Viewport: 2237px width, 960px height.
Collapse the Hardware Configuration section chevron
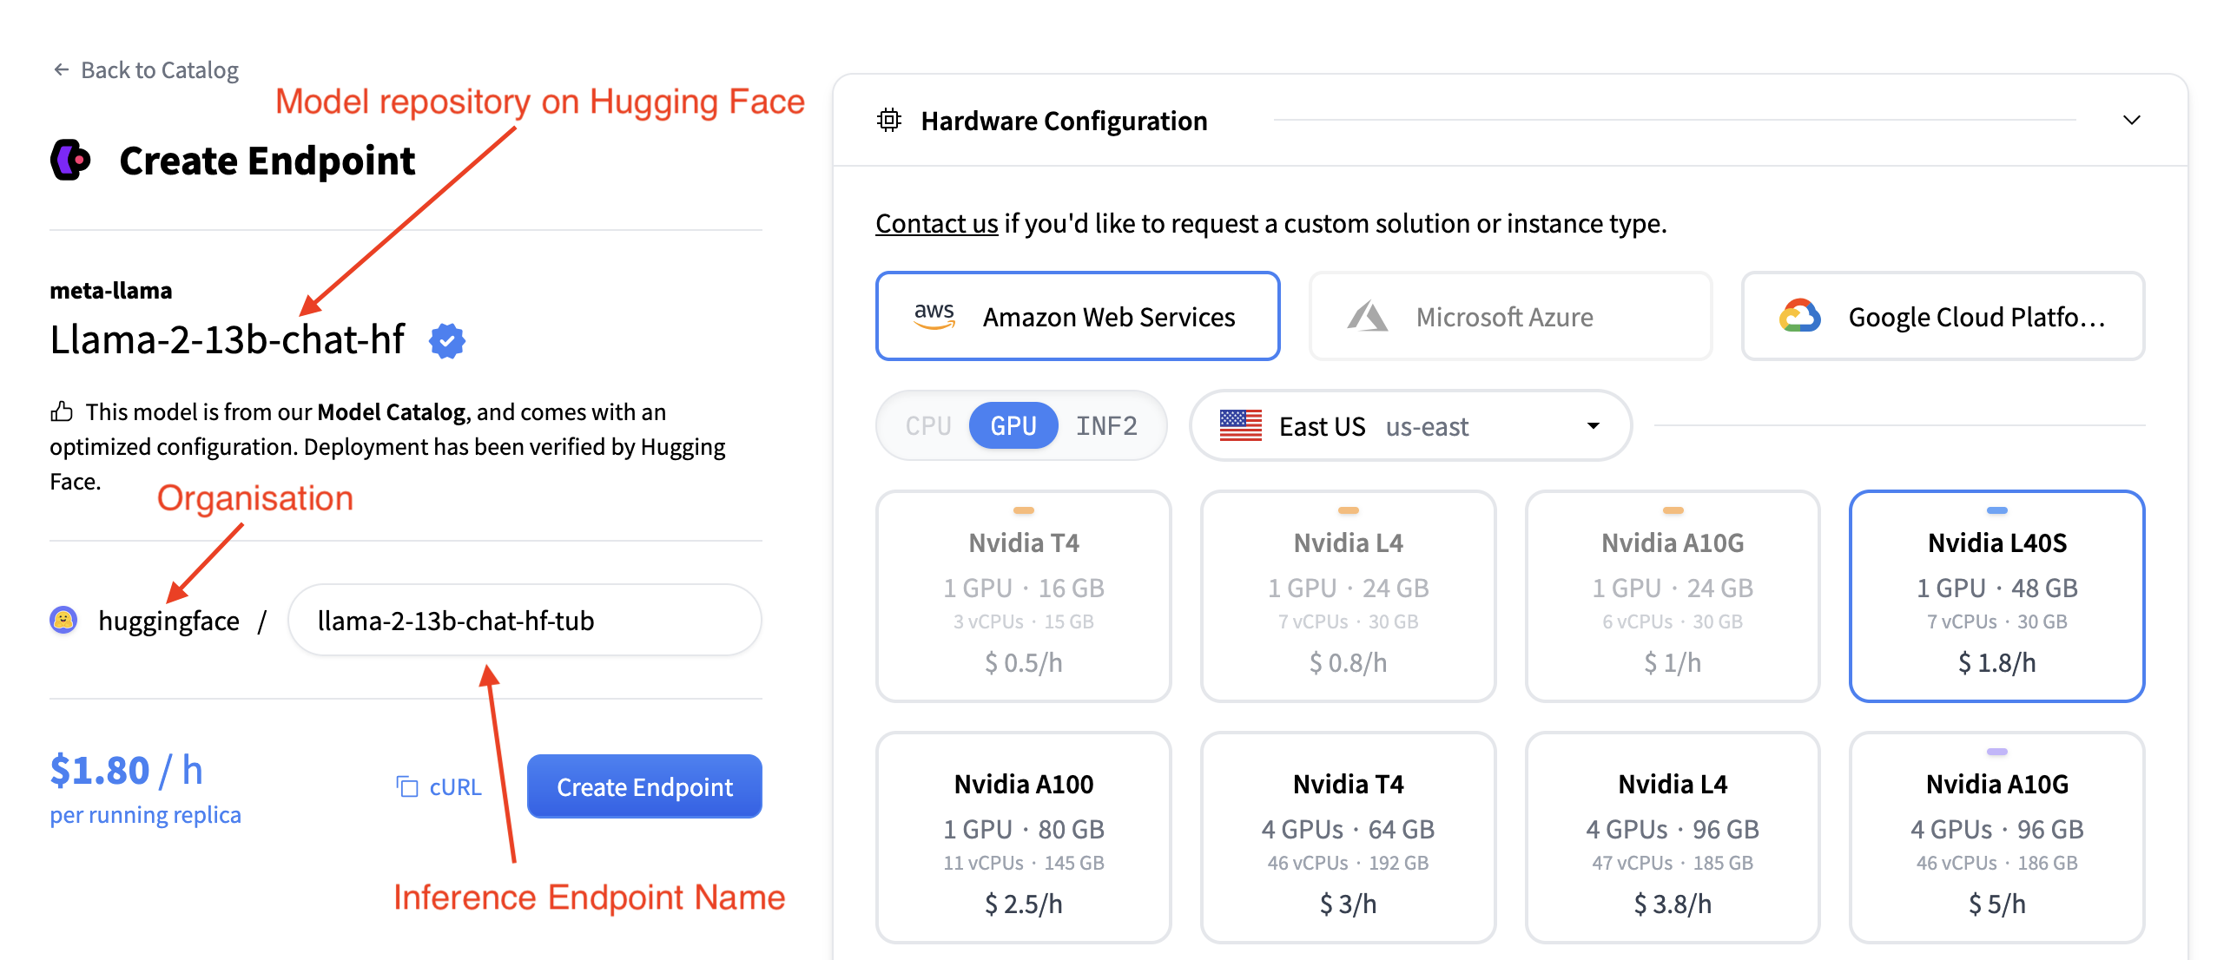pyautogui.click(x=2131, y=120)
